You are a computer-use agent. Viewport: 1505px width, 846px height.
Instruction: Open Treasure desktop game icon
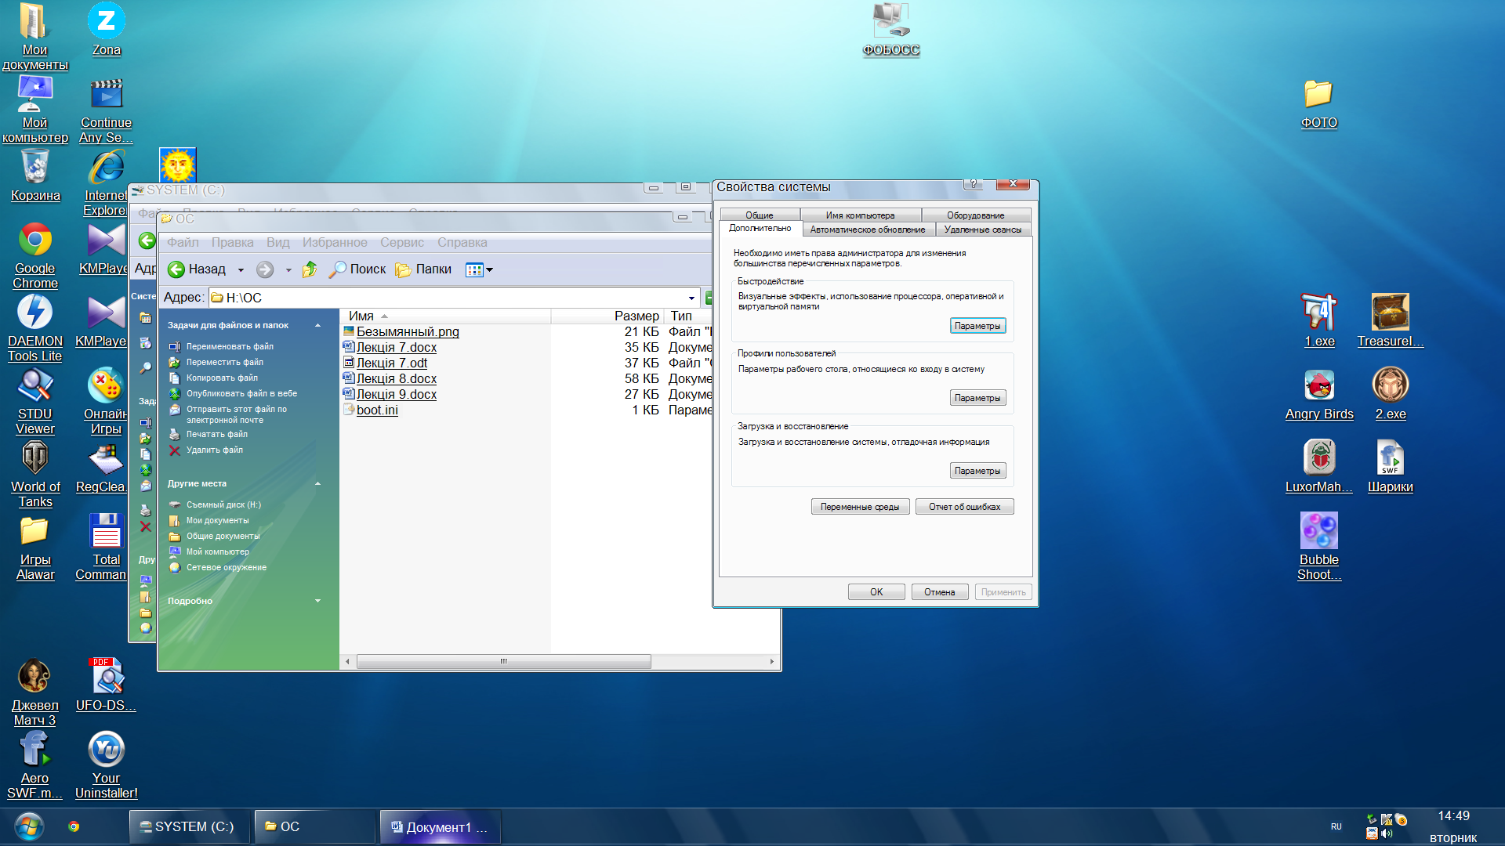pos(1391,321)
